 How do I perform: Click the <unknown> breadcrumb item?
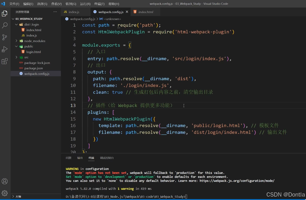(113, 19)
